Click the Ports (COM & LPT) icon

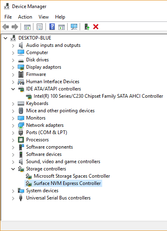pyautogui.click(x=21, y=132)
